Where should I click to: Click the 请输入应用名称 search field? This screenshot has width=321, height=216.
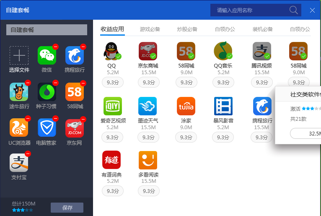point(256,10)
